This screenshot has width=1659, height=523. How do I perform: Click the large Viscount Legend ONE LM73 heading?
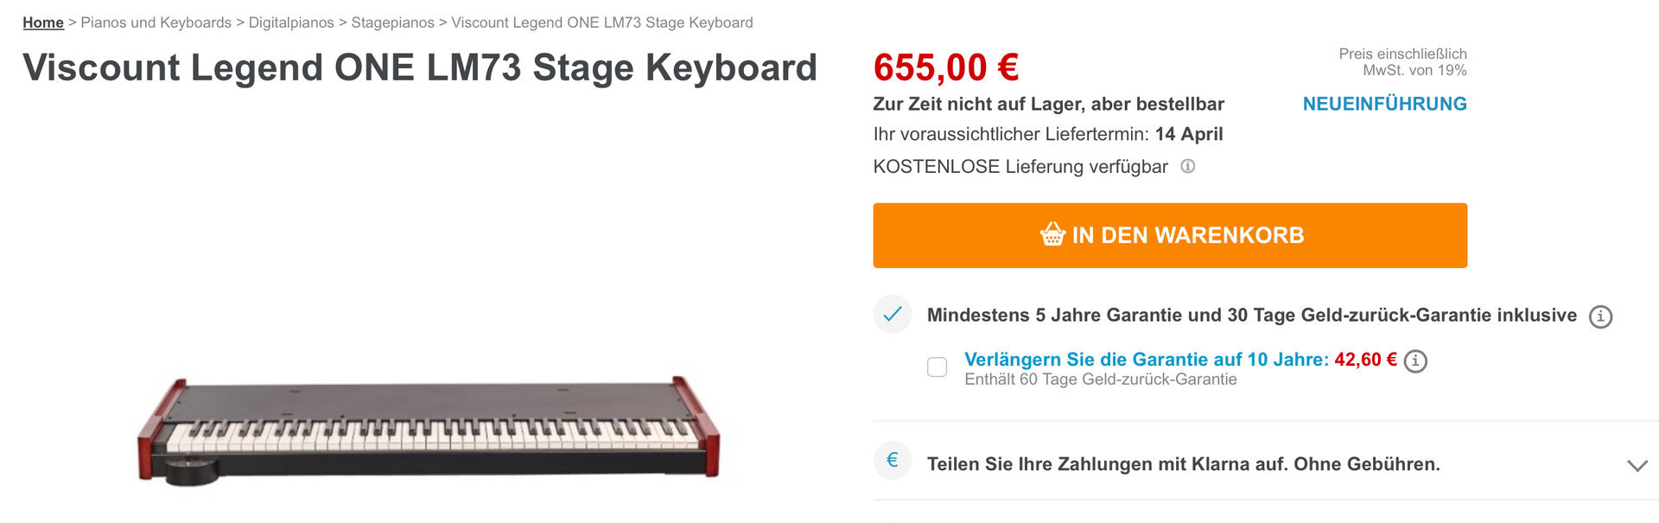[x=420, y=67]
